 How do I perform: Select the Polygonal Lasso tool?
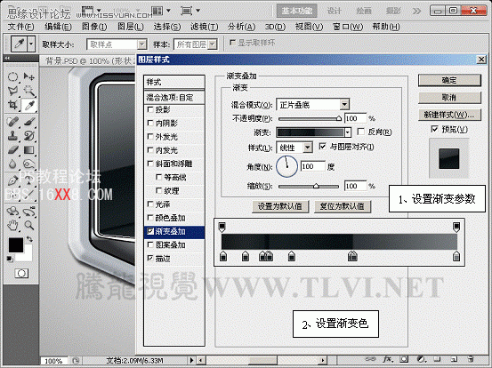click(x=12, y=92)
